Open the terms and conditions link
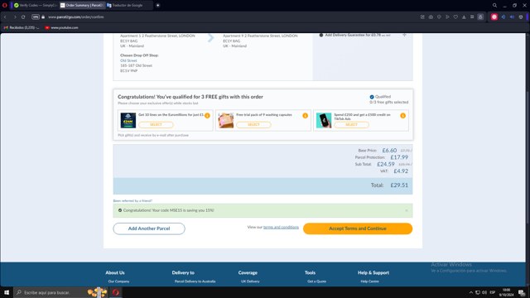 [281, 227]
